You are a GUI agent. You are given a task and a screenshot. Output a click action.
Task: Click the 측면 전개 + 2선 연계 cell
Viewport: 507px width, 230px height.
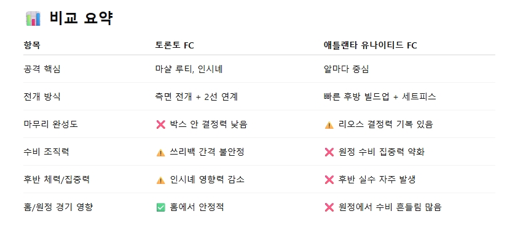[x=197, y=97]
